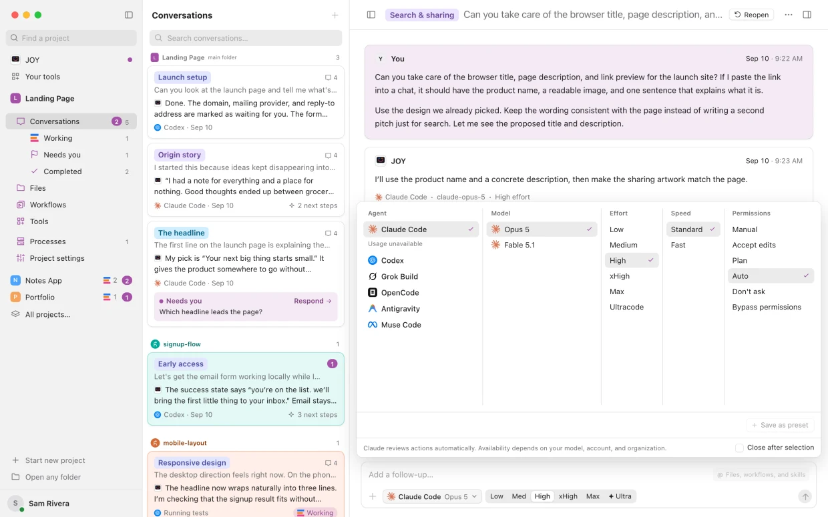Screen dimensions: 828x517
Task: Focus the Search conversations field
Action: pos(246,38)
